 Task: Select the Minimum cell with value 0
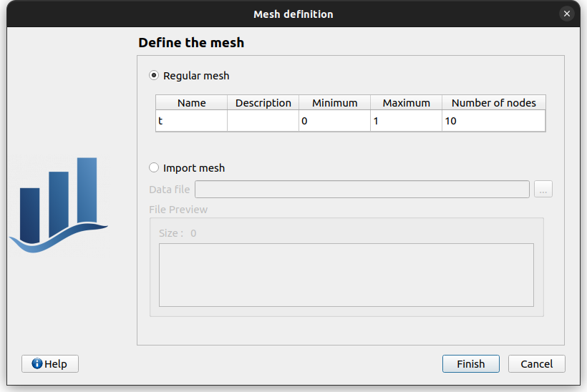[334, 121]
